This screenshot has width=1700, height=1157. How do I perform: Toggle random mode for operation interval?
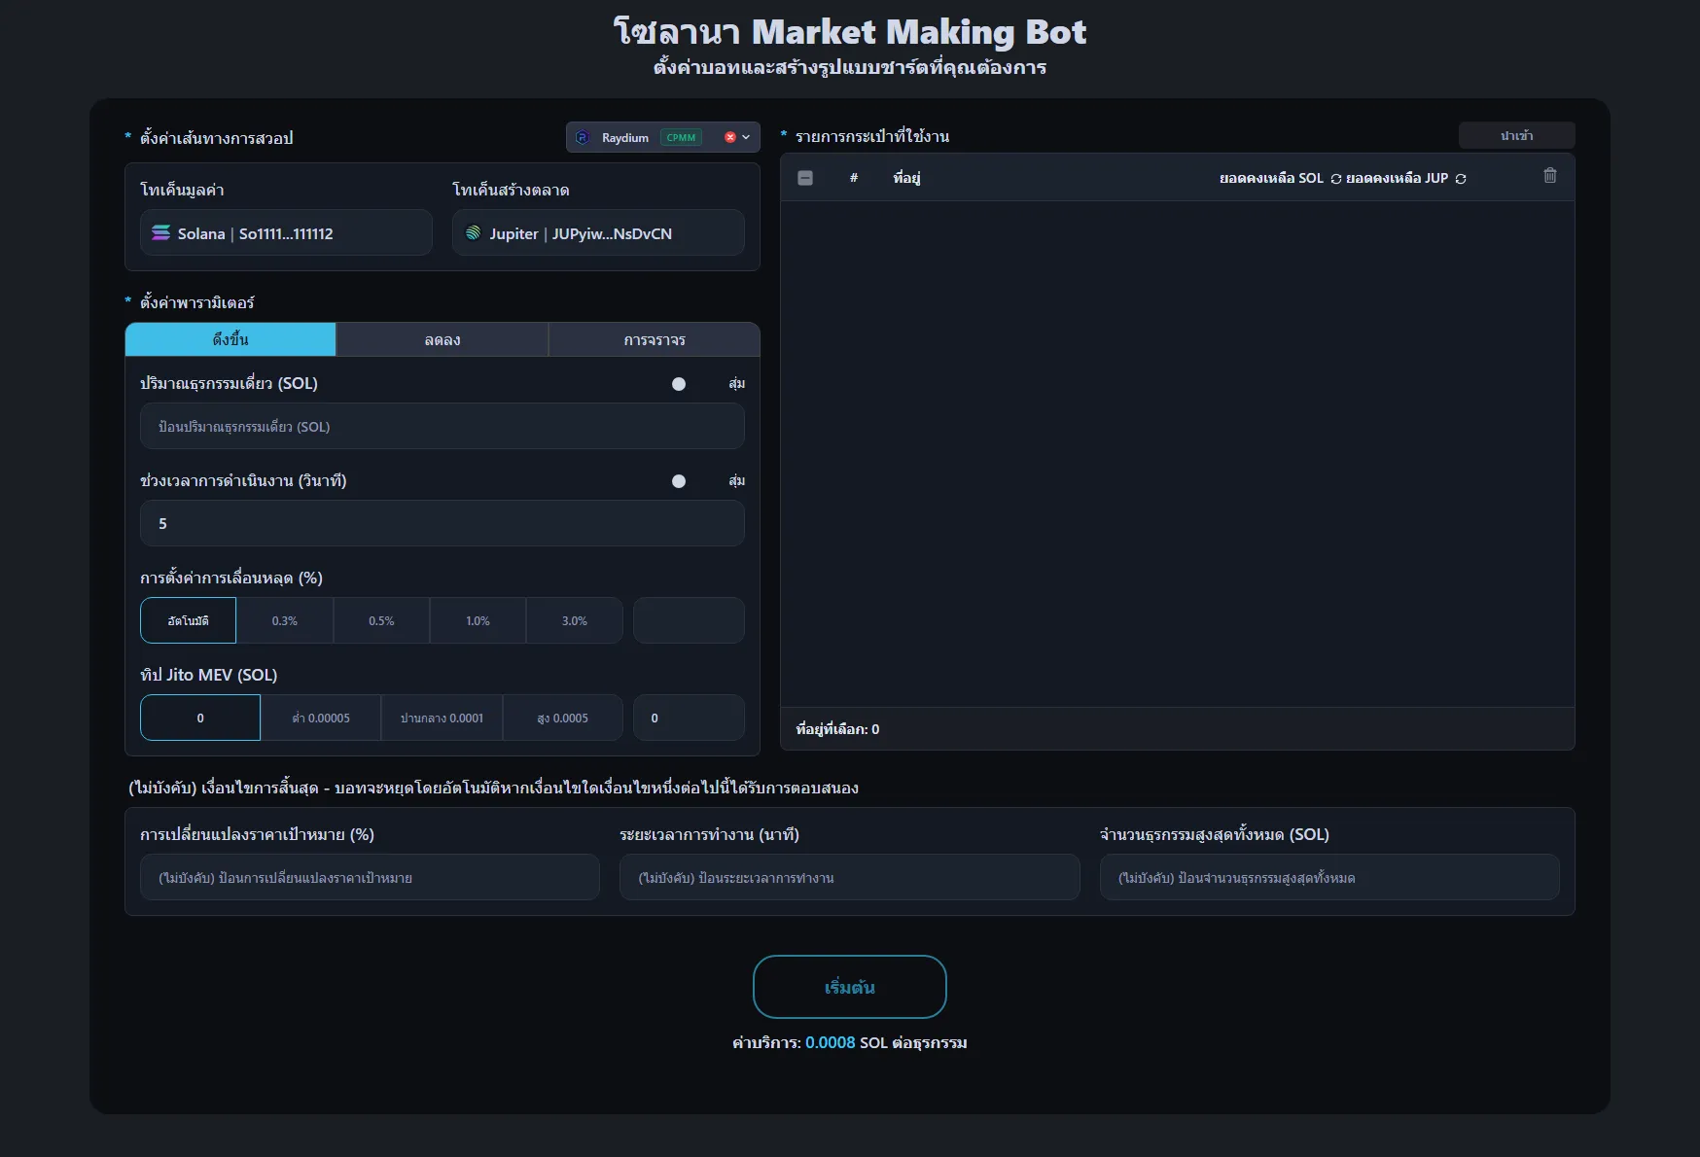click(x=679, y=480)
